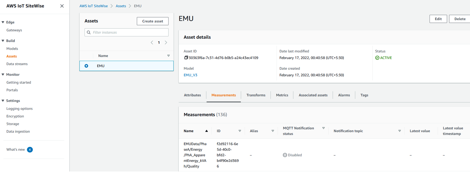Switch to the Associated assets tab

313,95
